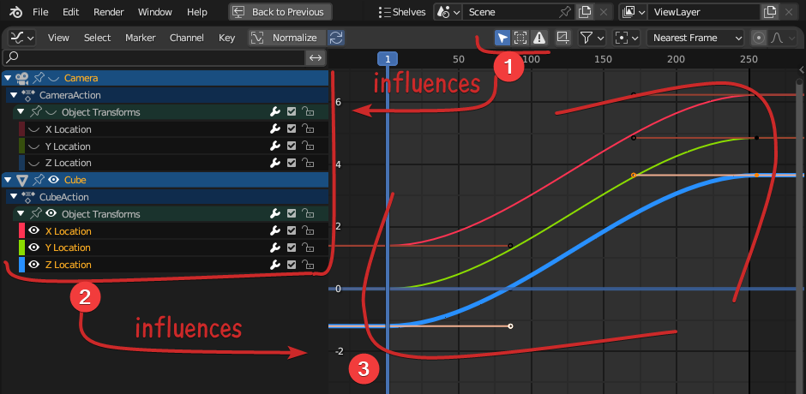Toggle modifiers wrench on Cube X Location
806x394 pixels.
point(275,231)
